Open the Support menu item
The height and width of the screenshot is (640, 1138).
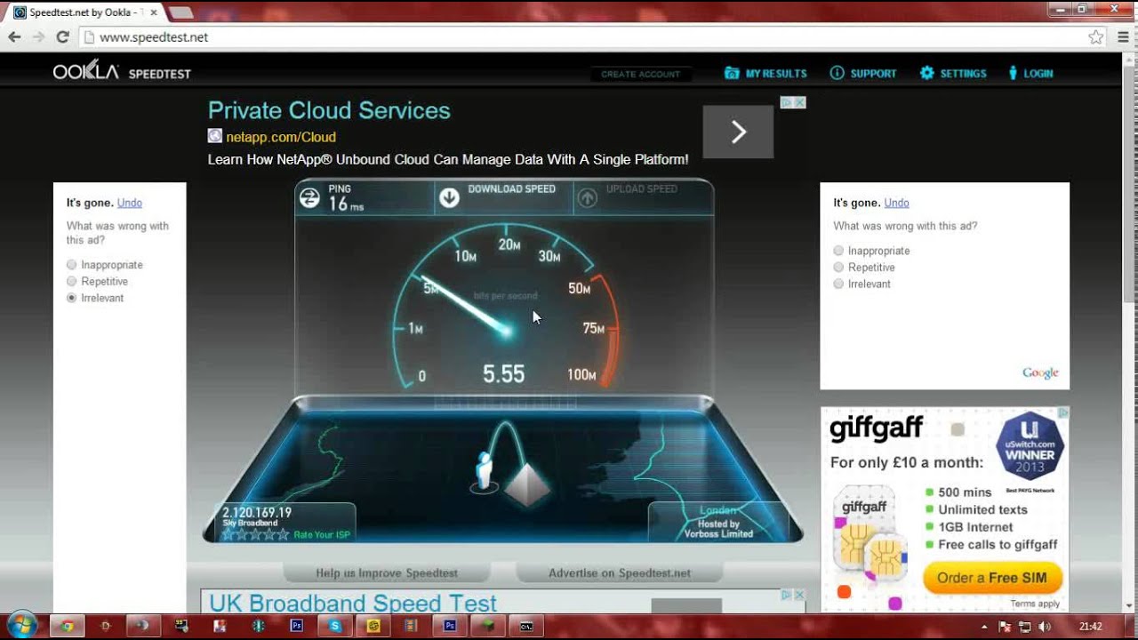pyautogui.click(x=863, y=74)
